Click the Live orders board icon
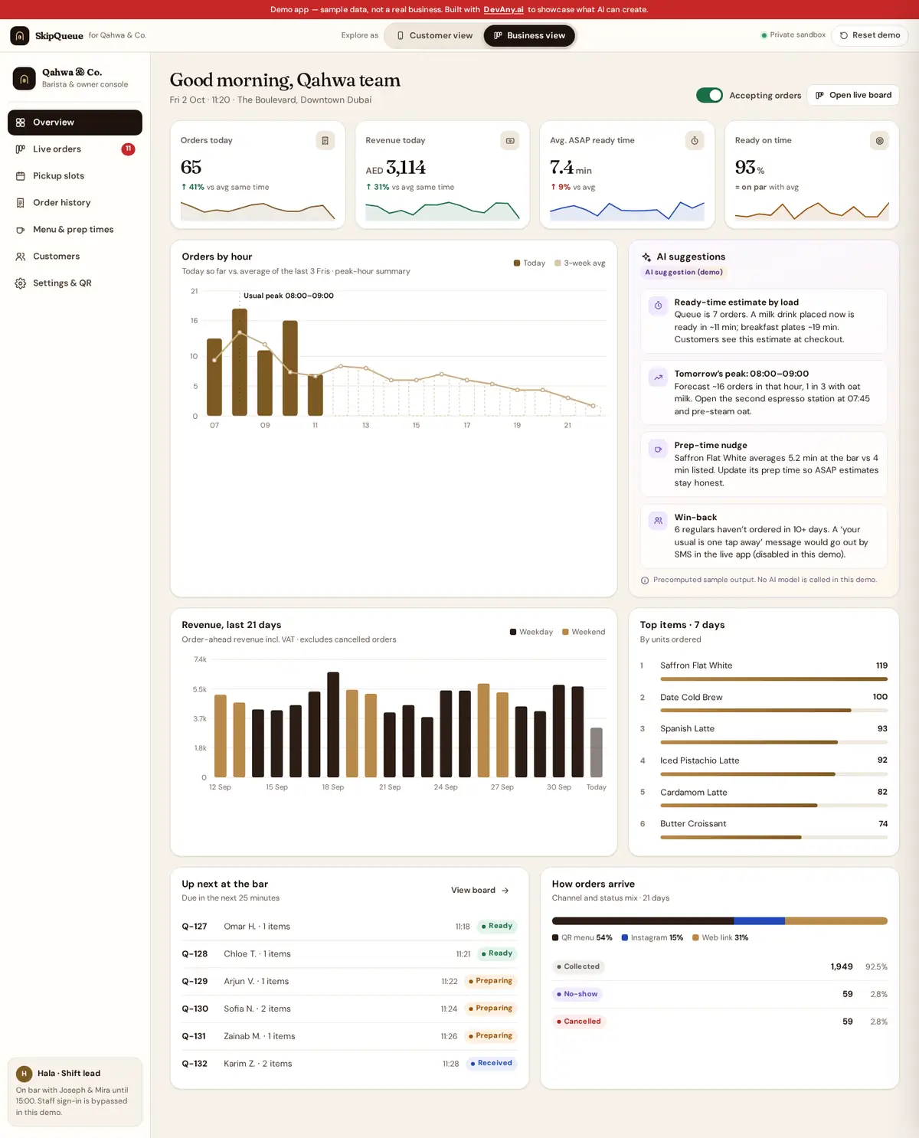The width and height of the screenshot is (919, 1138). 21,149
